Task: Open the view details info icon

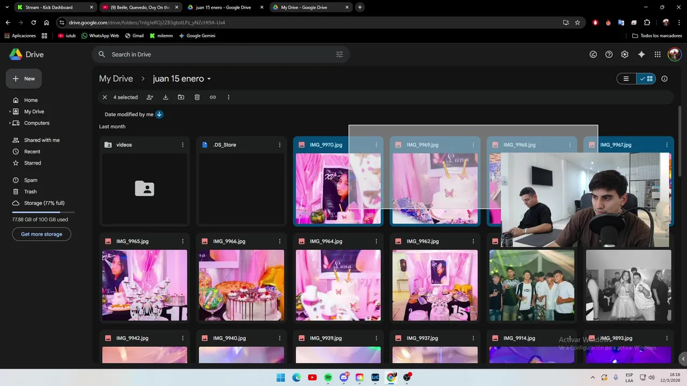Action: pos(664,79)
